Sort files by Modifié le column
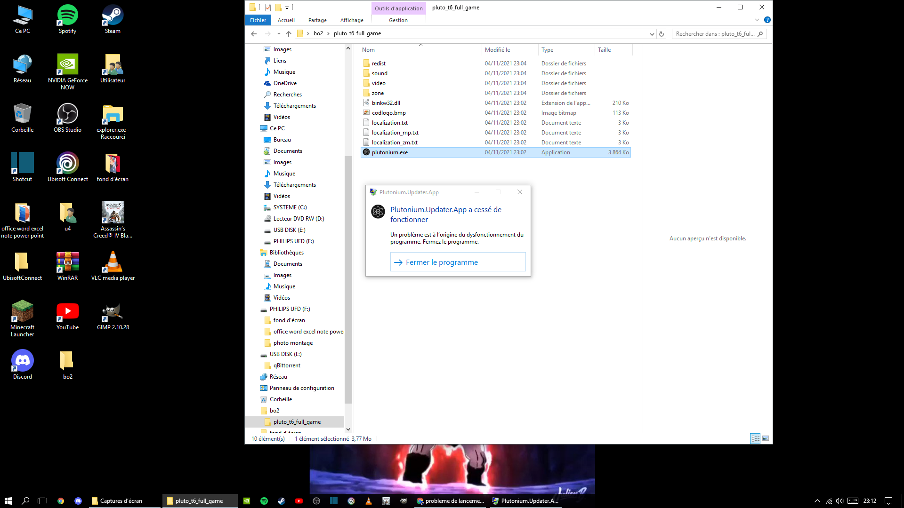The width and height of the screenshot is (904, 508). coord(510,50)
